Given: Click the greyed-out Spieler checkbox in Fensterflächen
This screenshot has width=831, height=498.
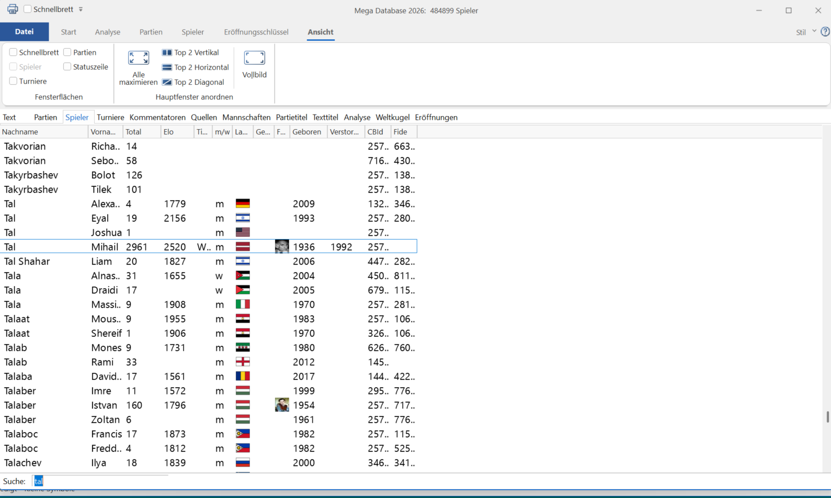Looking at the screenshot, I should coord(13,66).
